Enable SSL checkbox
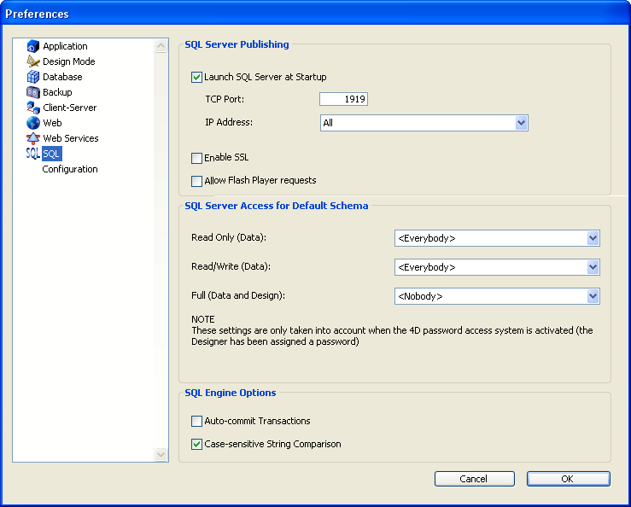The image size is (631, 507). click(x=197, y=158)
